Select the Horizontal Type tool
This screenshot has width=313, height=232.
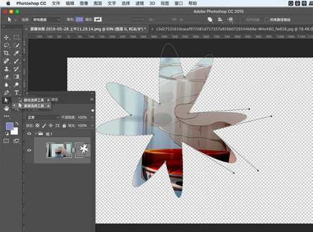coord(16,93)
